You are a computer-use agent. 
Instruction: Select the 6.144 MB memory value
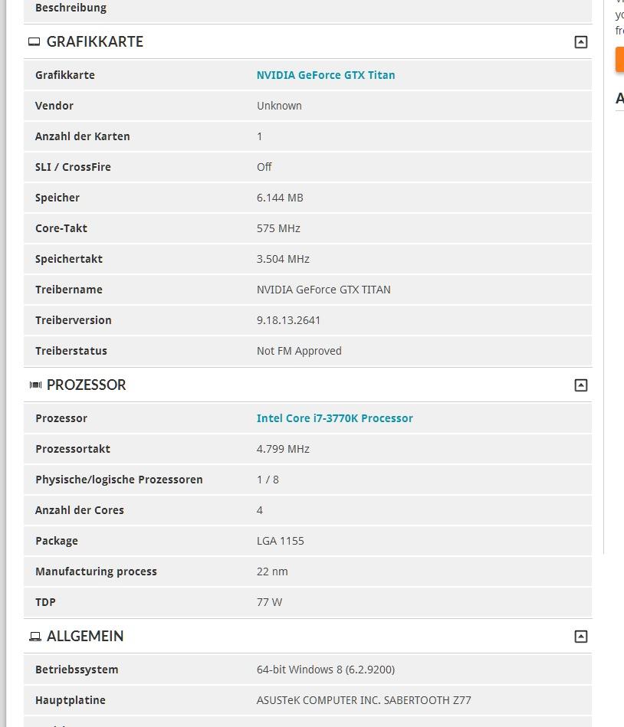[280, 198]
